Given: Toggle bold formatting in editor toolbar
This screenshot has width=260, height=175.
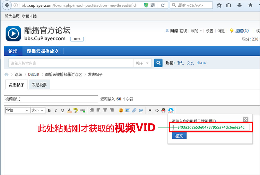Looking at the screenshot, I should 49,111.
